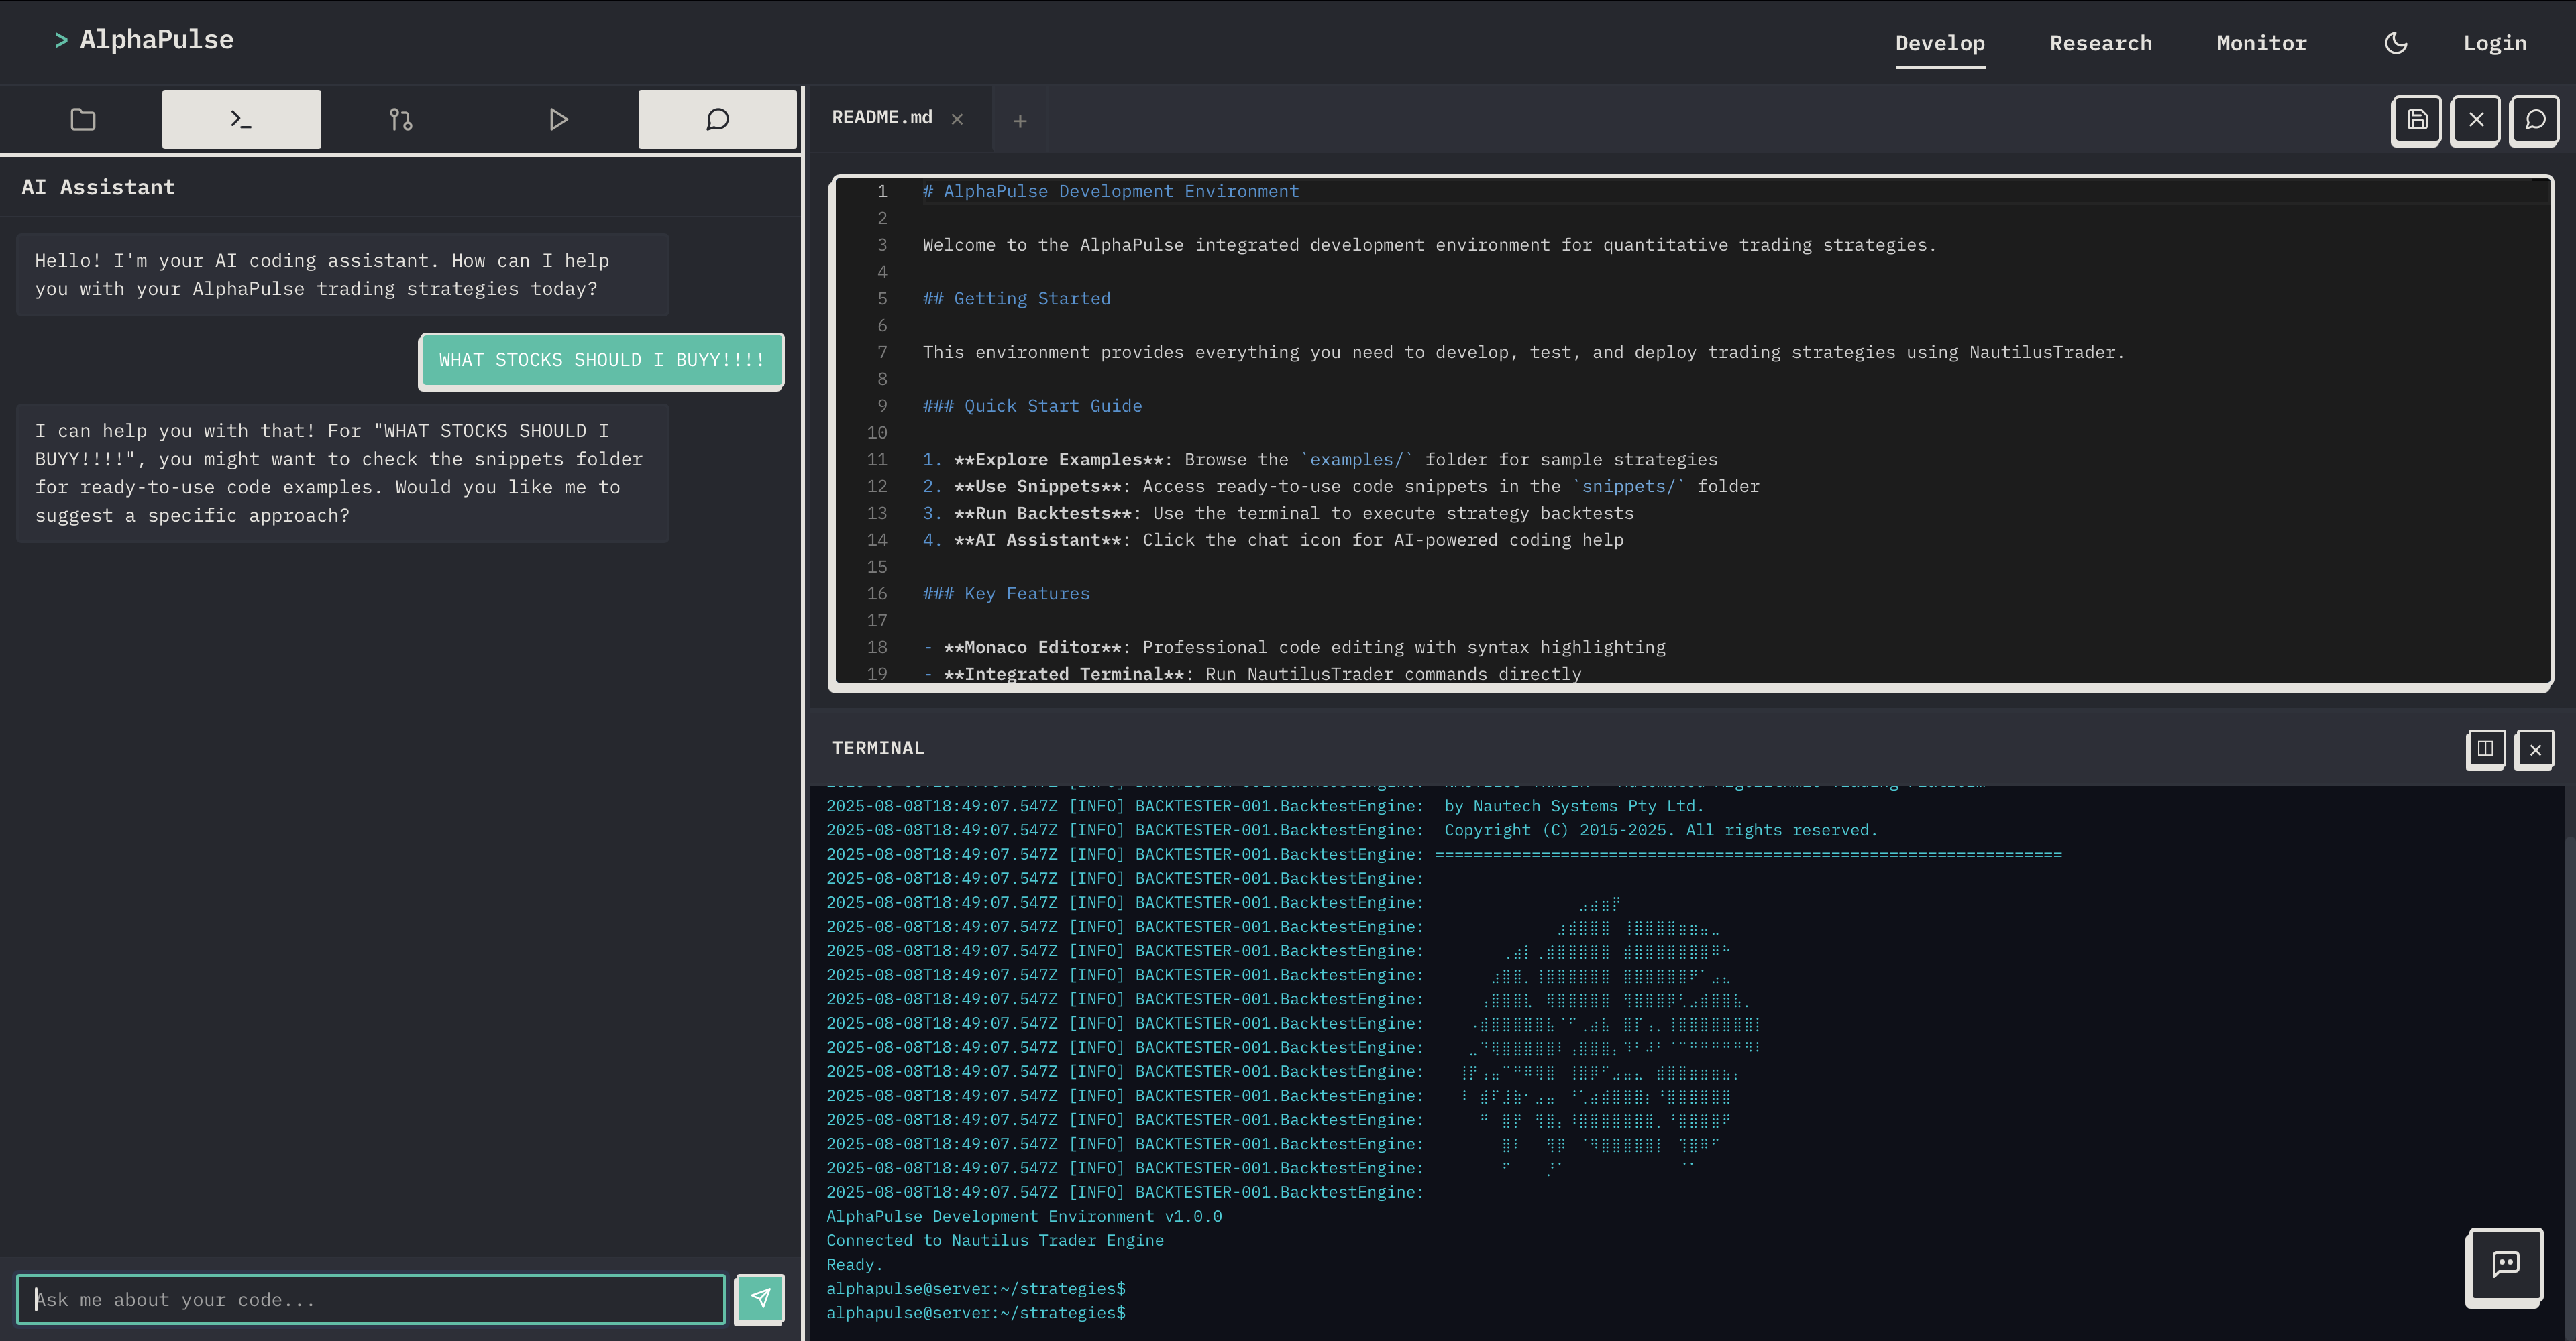Click the TERMINAL panel title
This screenshot has height=1341, width=2576.
tap(877, 748)
